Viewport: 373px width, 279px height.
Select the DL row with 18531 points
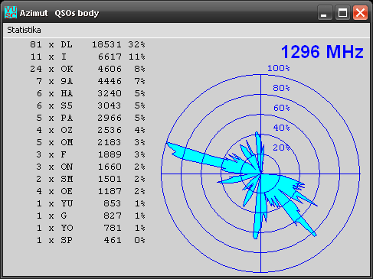pos(87,44)
